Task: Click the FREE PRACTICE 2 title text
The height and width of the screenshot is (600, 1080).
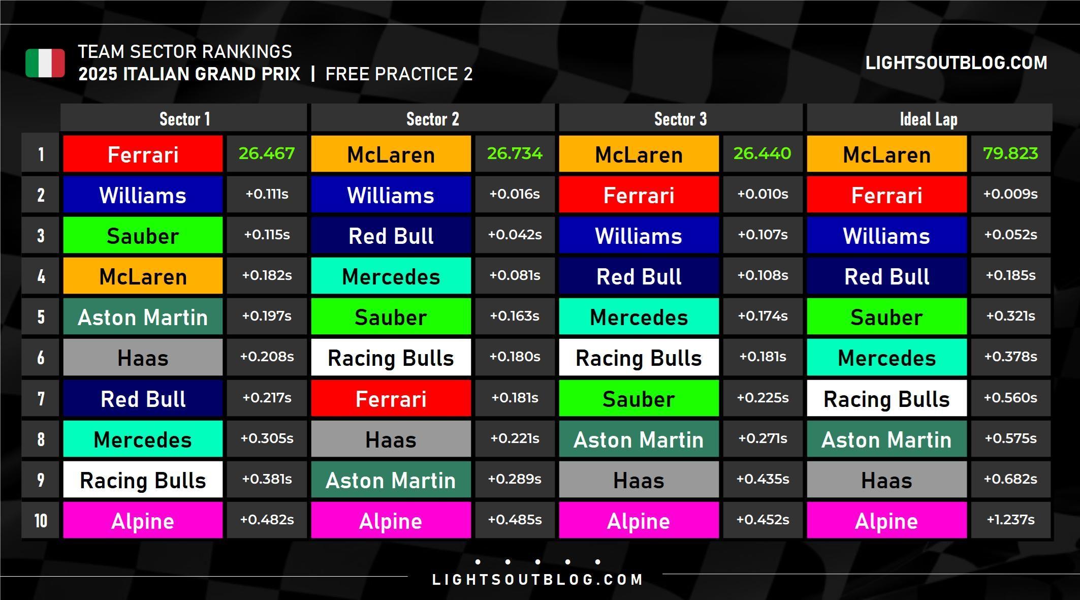Action: tap(399, 74)
